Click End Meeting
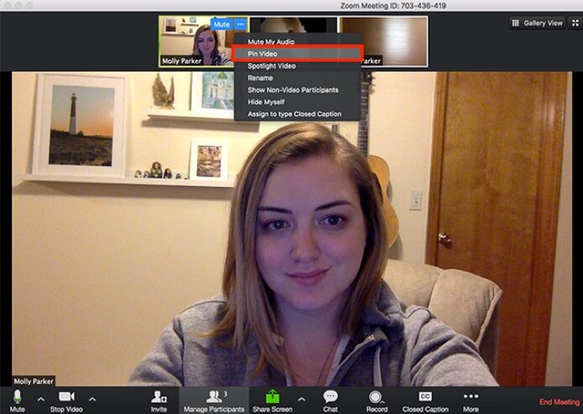Image resolution: width=583 pixels, height=414 pixels. 560,402
